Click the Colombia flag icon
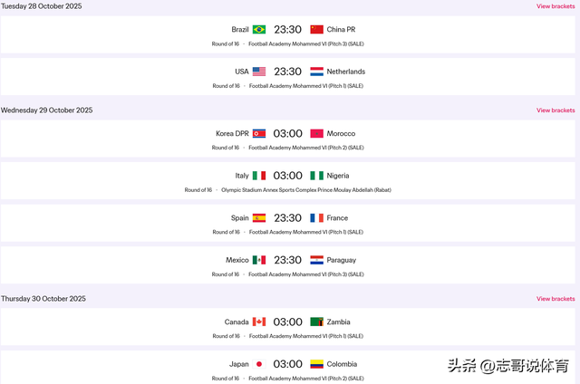This screenshot has height=384, width=580. (316, 364)
